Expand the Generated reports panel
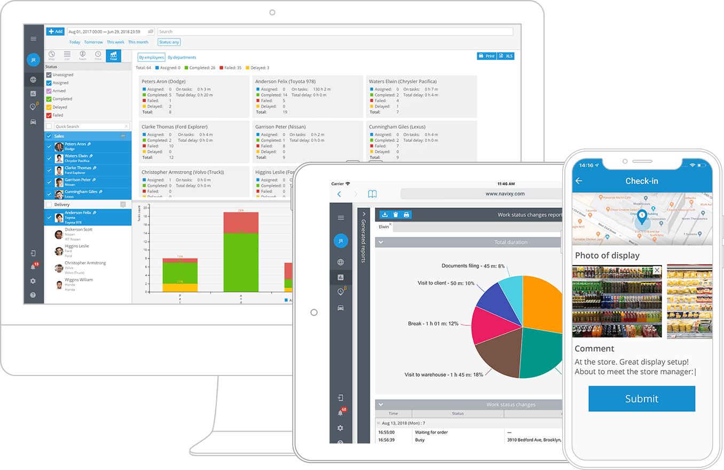 (x=363, y=214)
